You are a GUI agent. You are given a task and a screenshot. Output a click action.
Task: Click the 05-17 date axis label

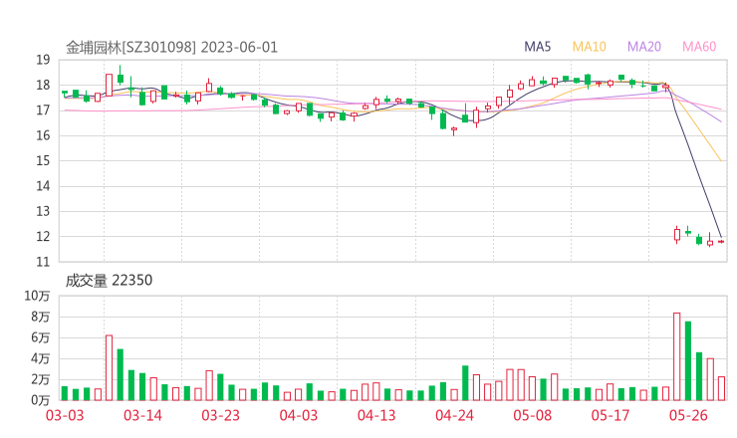[611, 415]
